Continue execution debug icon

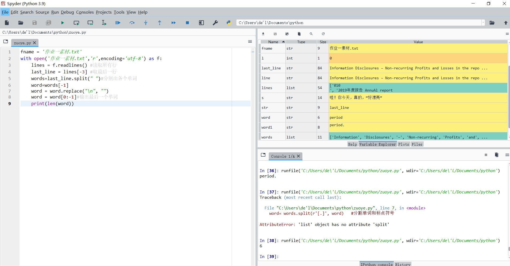(173, 23)
